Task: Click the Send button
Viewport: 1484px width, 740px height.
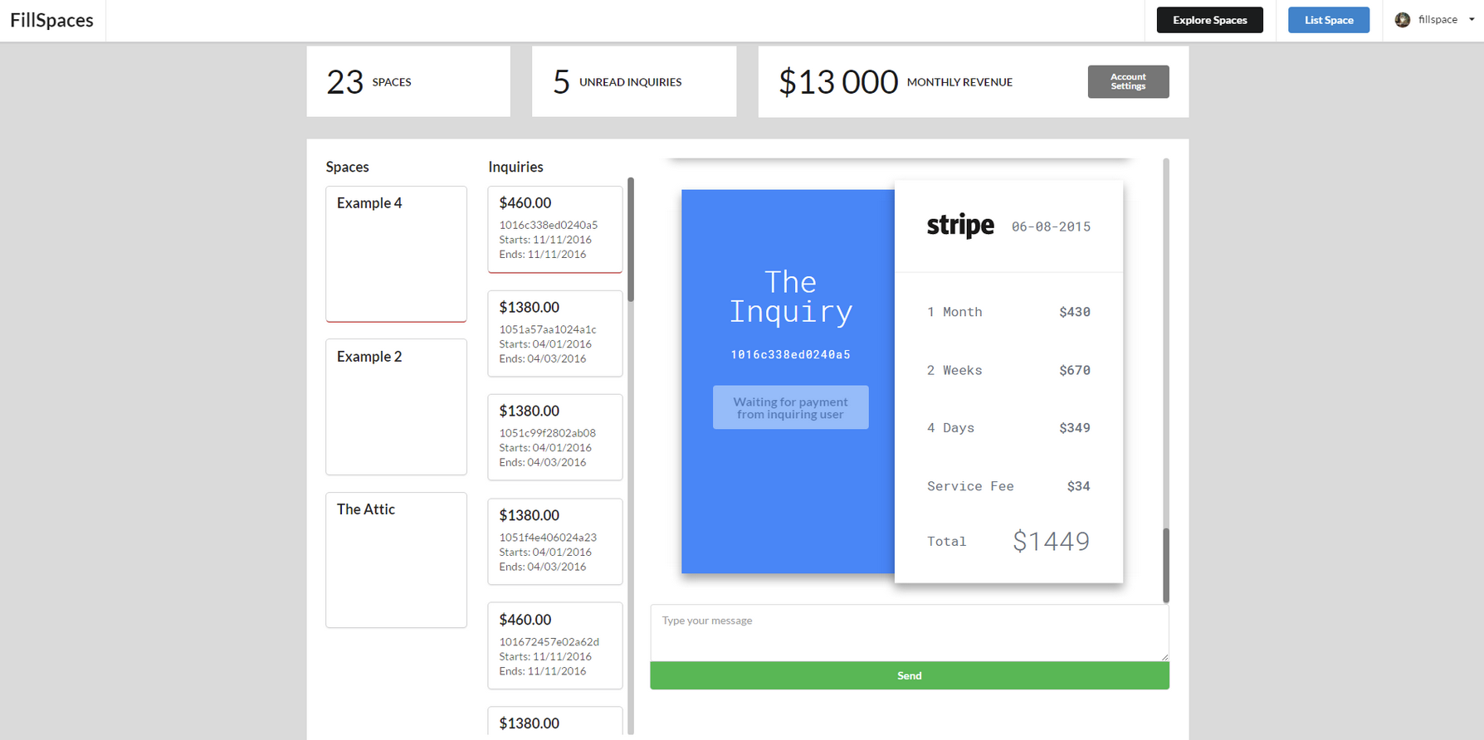Action: point(909,675)
